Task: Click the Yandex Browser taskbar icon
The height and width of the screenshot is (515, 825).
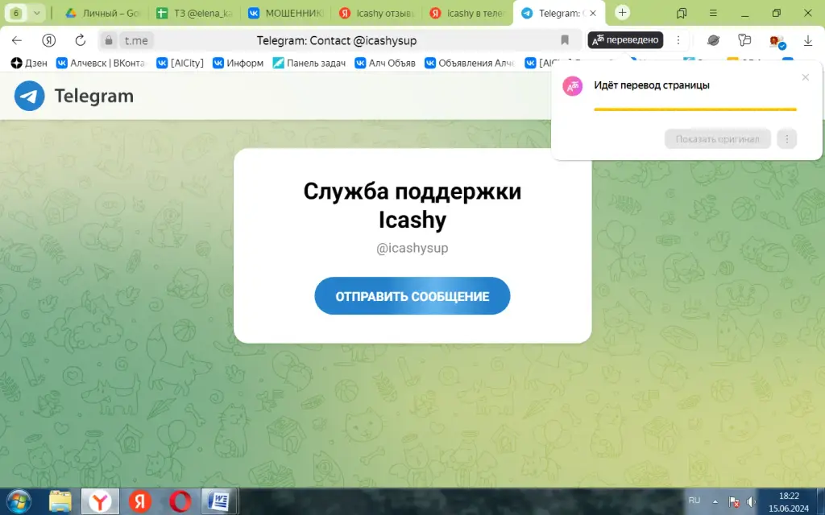Action: 100,502
